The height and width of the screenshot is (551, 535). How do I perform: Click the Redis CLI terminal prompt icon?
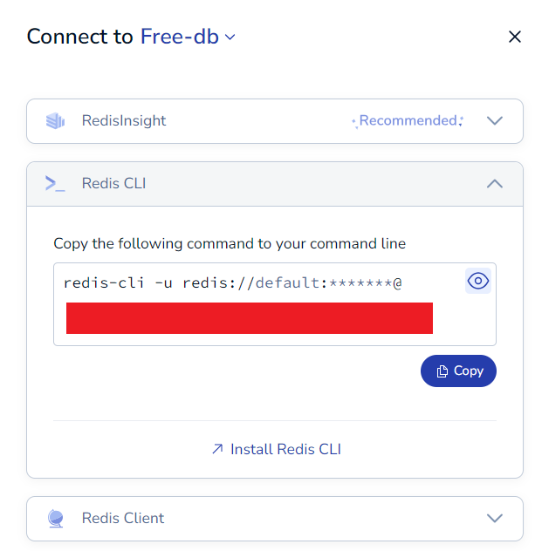[x=55, y=183]
